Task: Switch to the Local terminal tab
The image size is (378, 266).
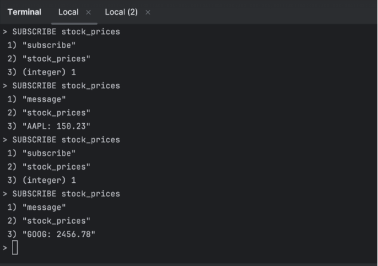Action: tap(68, 12)
